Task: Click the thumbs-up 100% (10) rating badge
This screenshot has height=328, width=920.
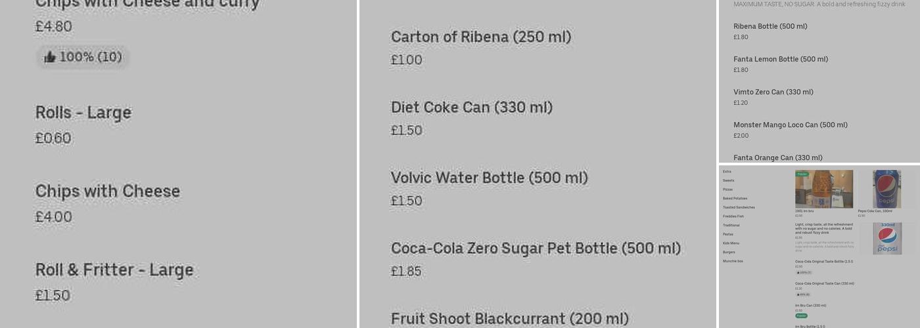Action: pos(83,57)
